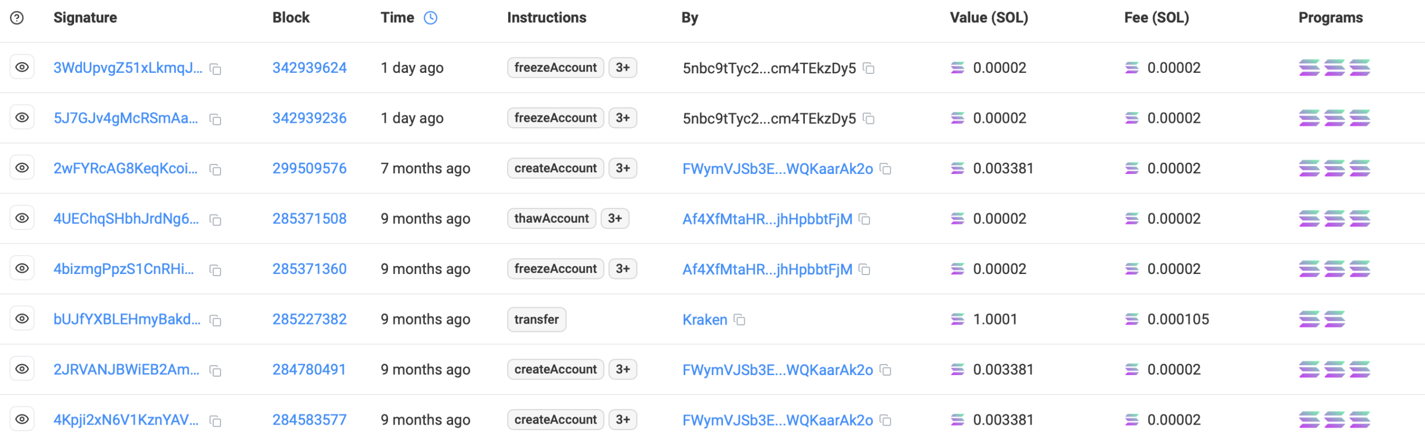1425x439 pixels.
Task: Expand 3+ instructions on block 342939624 row
Action: click(622, 68)
